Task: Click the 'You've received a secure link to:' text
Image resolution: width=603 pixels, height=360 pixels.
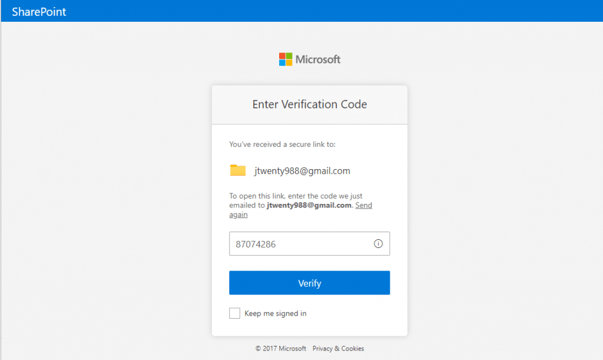Action: click(x=282, y=144)
